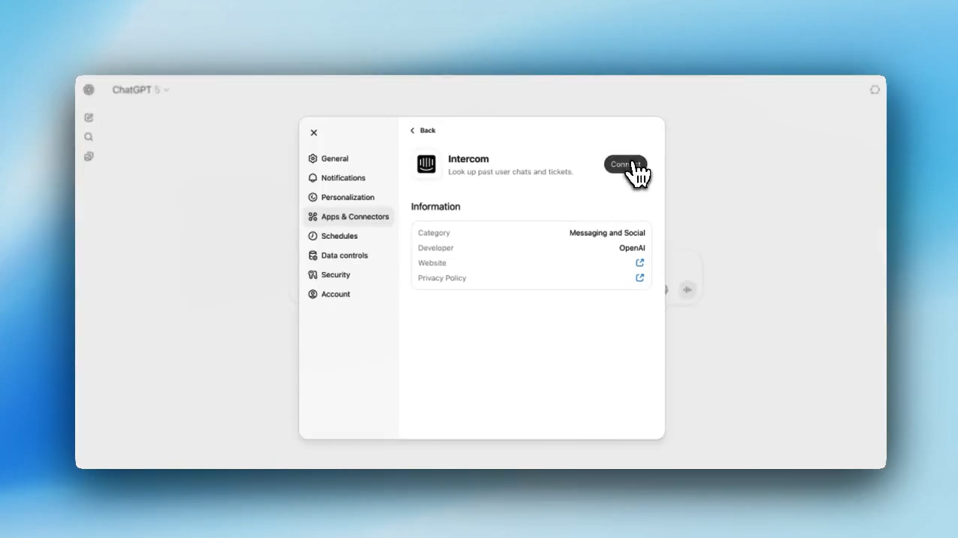Open the Security settings section

pyautogui.click(x=335, y=275)
